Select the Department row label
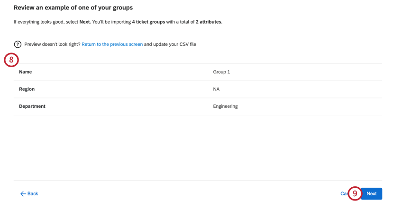This screenshot has height=201, width=403. 32,106
